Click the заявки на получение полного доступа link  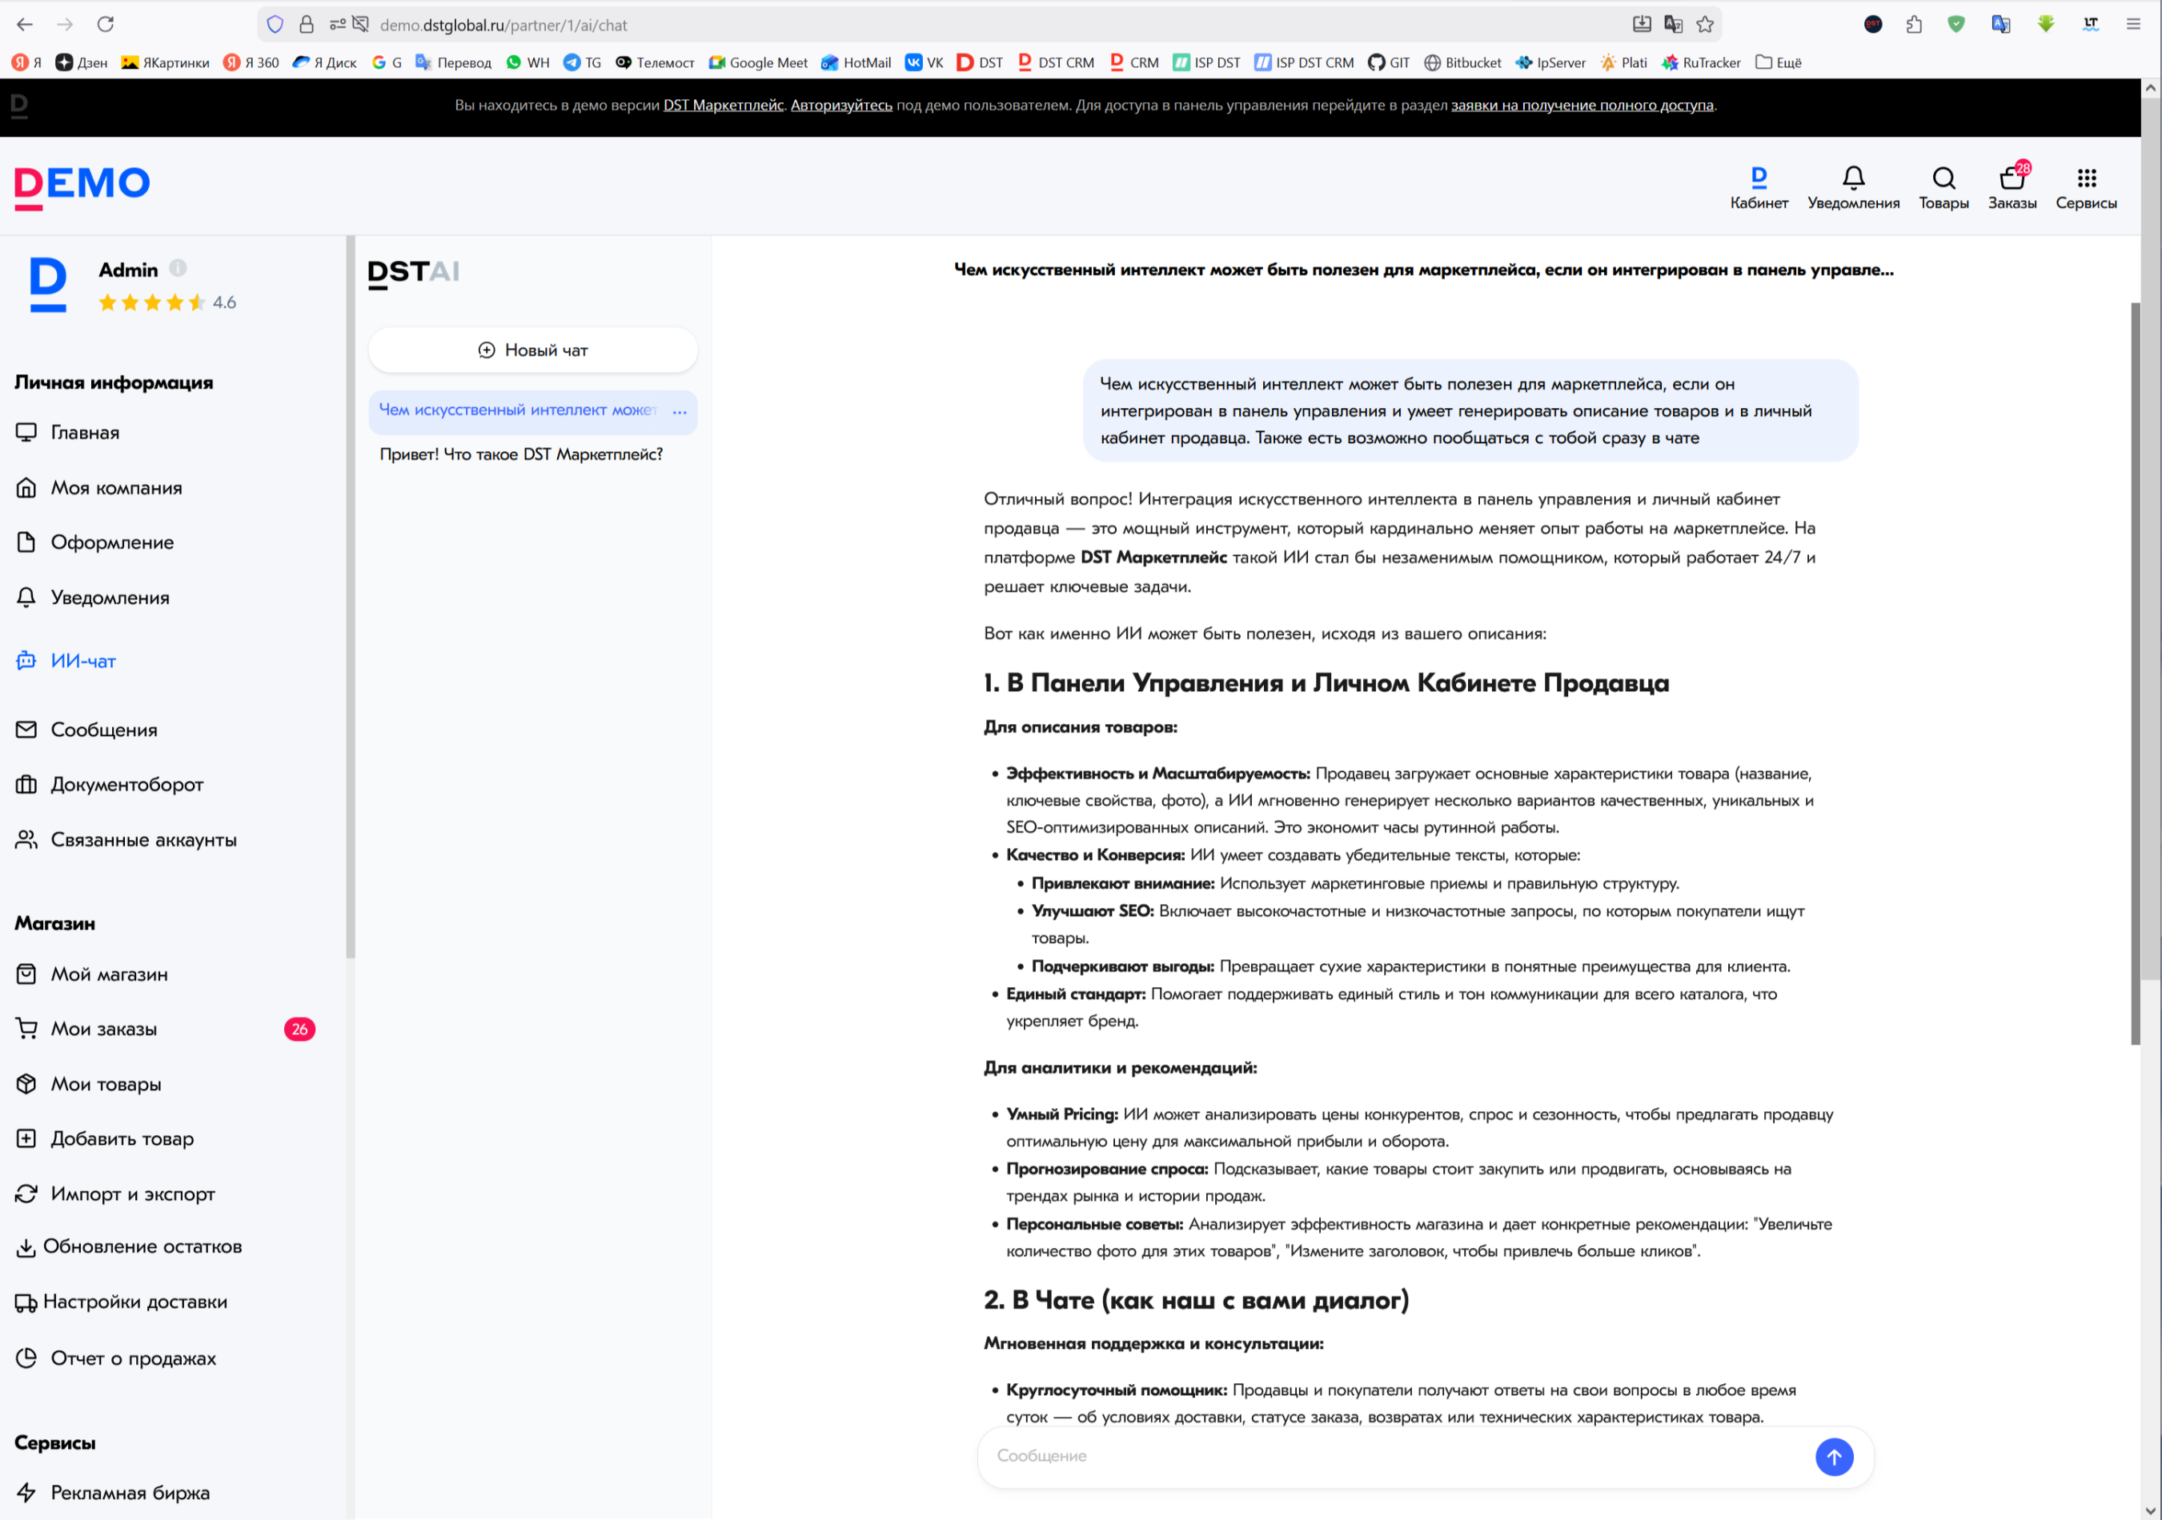(1581, 106)
